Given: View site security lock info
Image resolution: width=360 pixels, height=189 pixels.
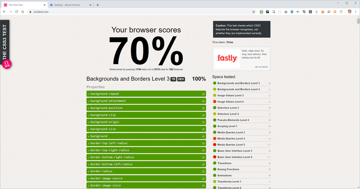Looking at the screenshot, I should coord(30,12).
